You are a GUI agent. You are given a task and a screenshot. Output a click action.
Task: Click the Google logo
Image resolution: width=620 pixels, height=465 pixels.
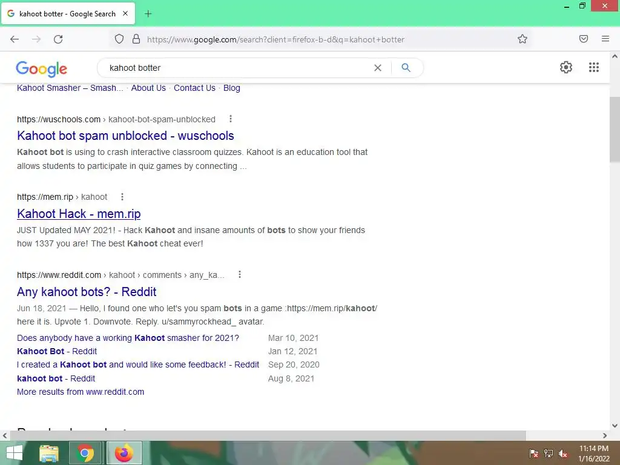(42, 69)
